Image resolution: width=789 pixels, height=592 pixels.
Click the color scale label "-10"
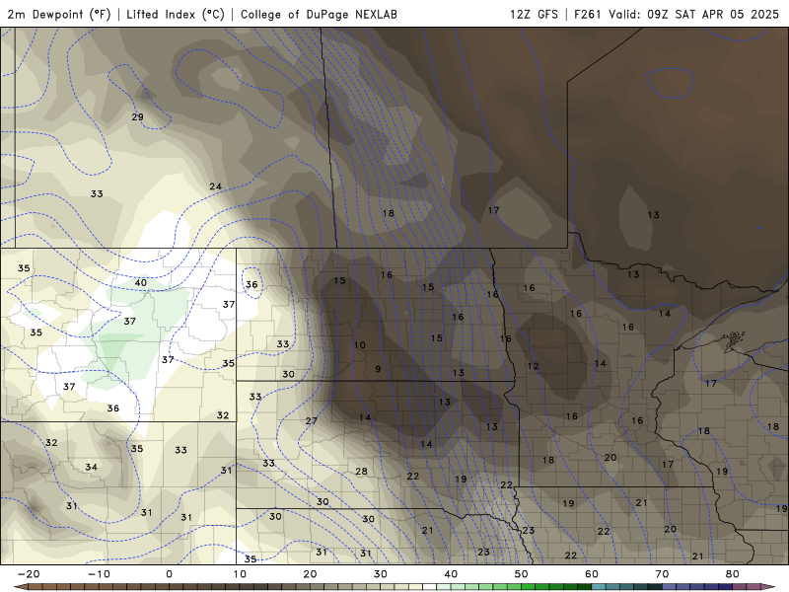coord(99,574)
